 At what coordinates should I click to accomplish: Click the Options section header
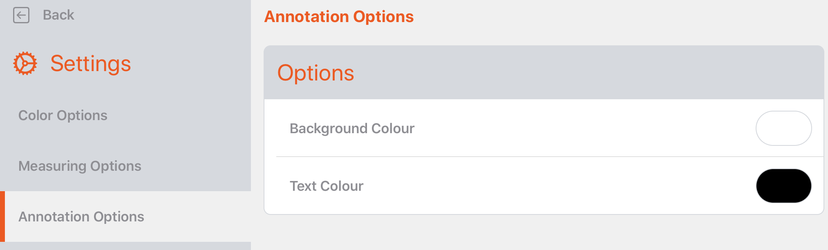point(316,73)
